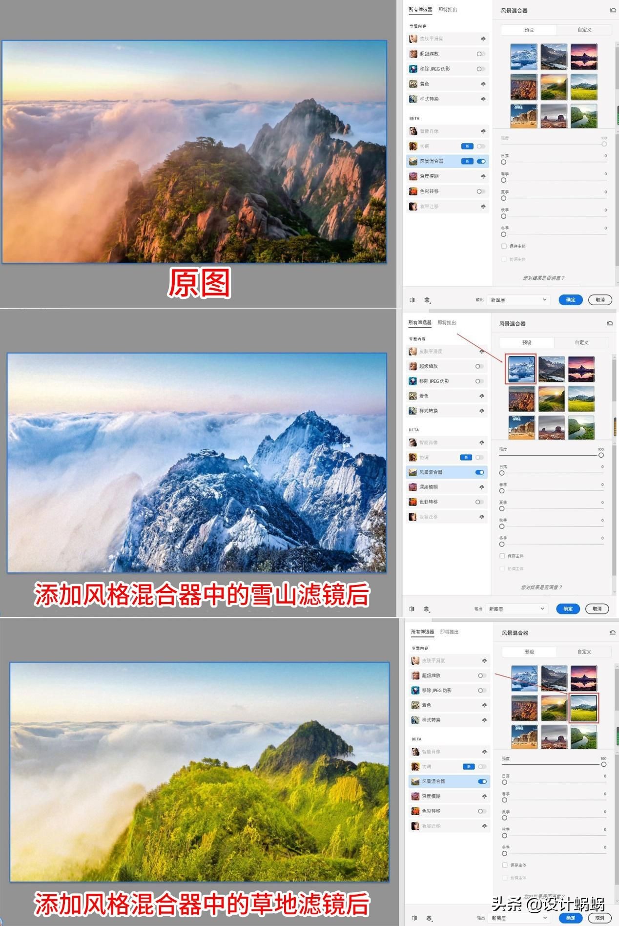Enable 色彩转移 toggle in bottom 草地 panel
This screenshot has width=619, height=926.
point(482,811)
